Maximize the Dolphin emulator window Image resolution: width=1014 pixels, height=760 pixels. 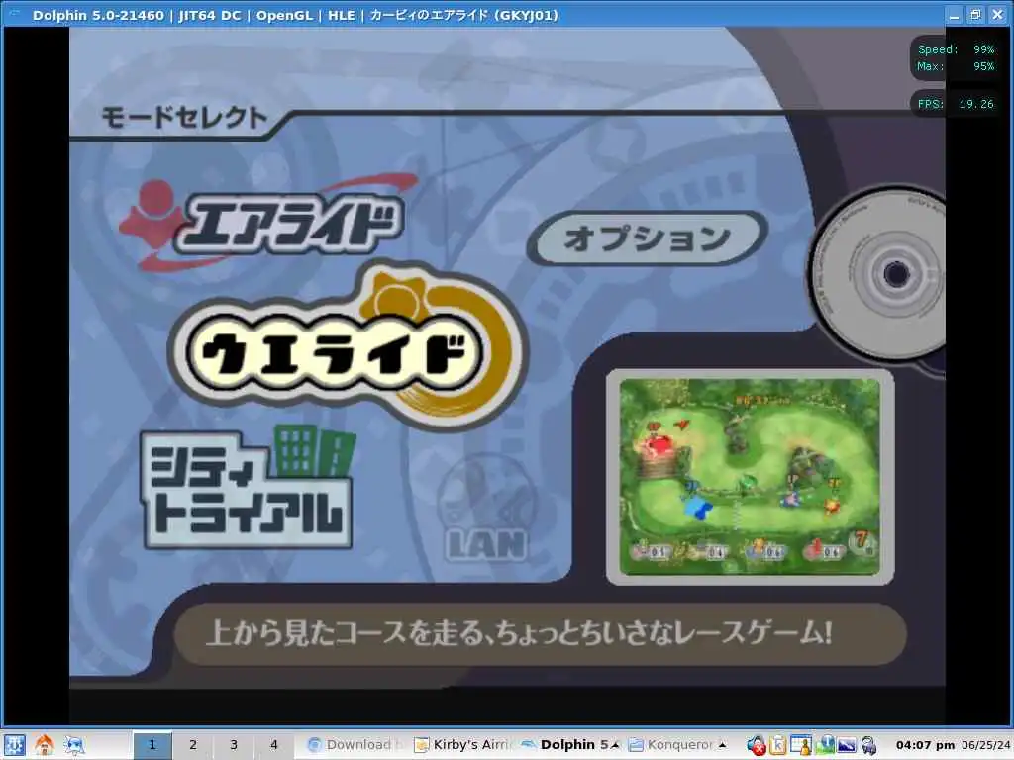pos(975,15)
